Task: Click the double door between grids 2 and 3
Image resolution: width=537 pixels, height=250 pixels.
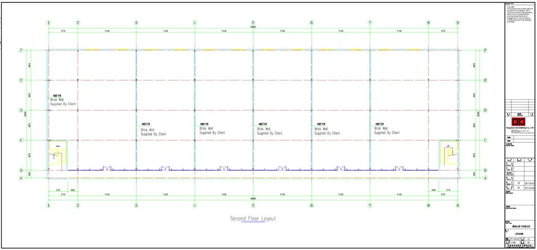Action: [x=106, y=167]
